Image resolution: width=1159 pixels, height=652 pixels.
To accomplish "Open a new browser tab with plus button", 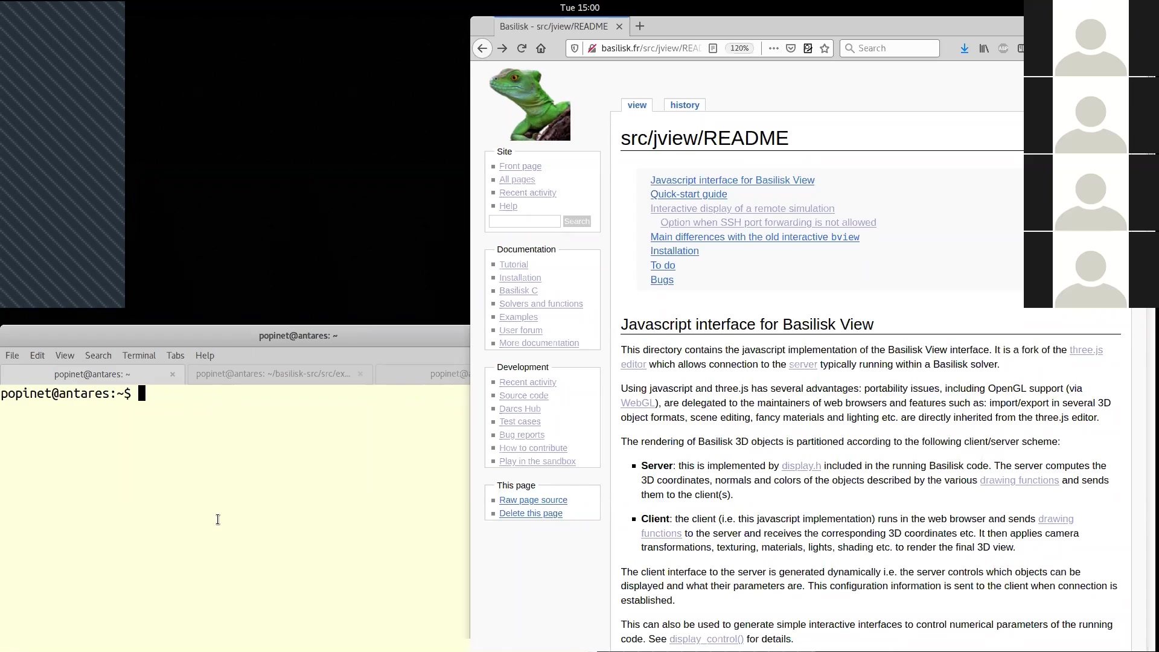I will point(640,27).
